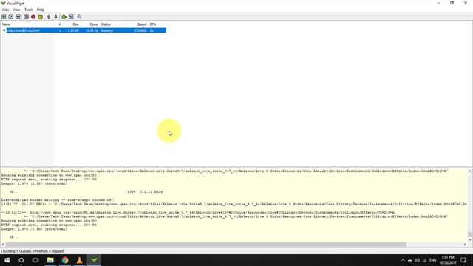Open Cortana search circle on taskbar
This screenshot has height=266, width=473.
coord(21,260)
